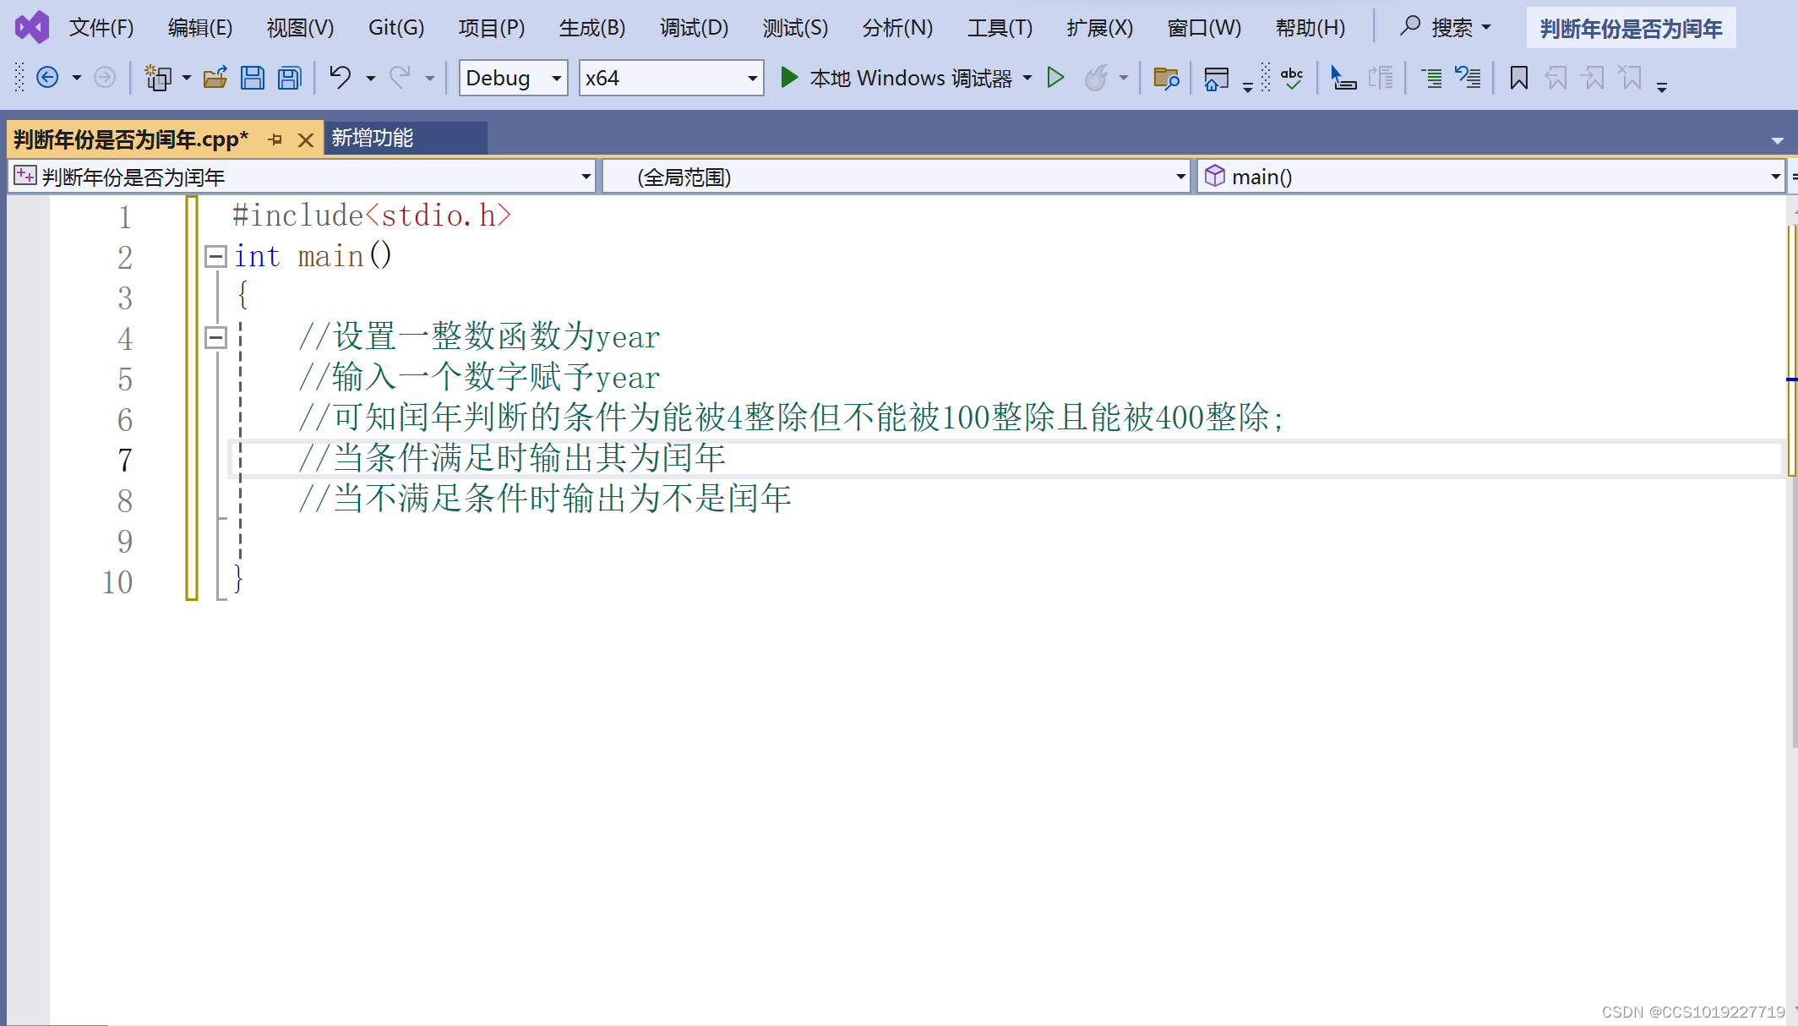Click the comment //当条件满足时输出其为闰年
This screenshot has height=1026, width=1798.
512,459
